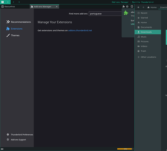This screenshot has width=167, height=151.
Task: Open the Extensions category
Action: point(15,29)
